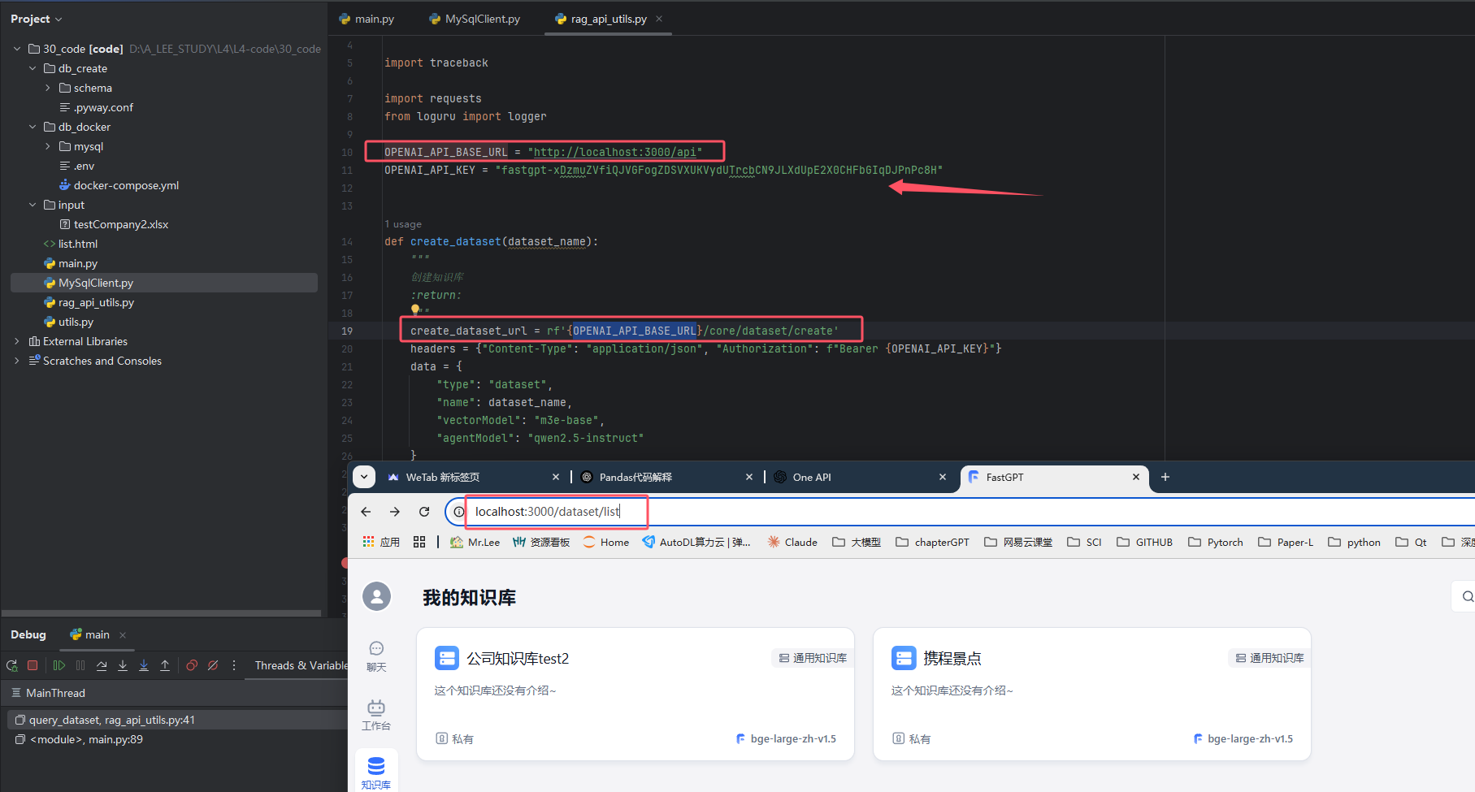Image resolution: width=1475 pixels, height=792 pixels.
Task: Collapse the db_docker folder
Action: tap(33, 127)
